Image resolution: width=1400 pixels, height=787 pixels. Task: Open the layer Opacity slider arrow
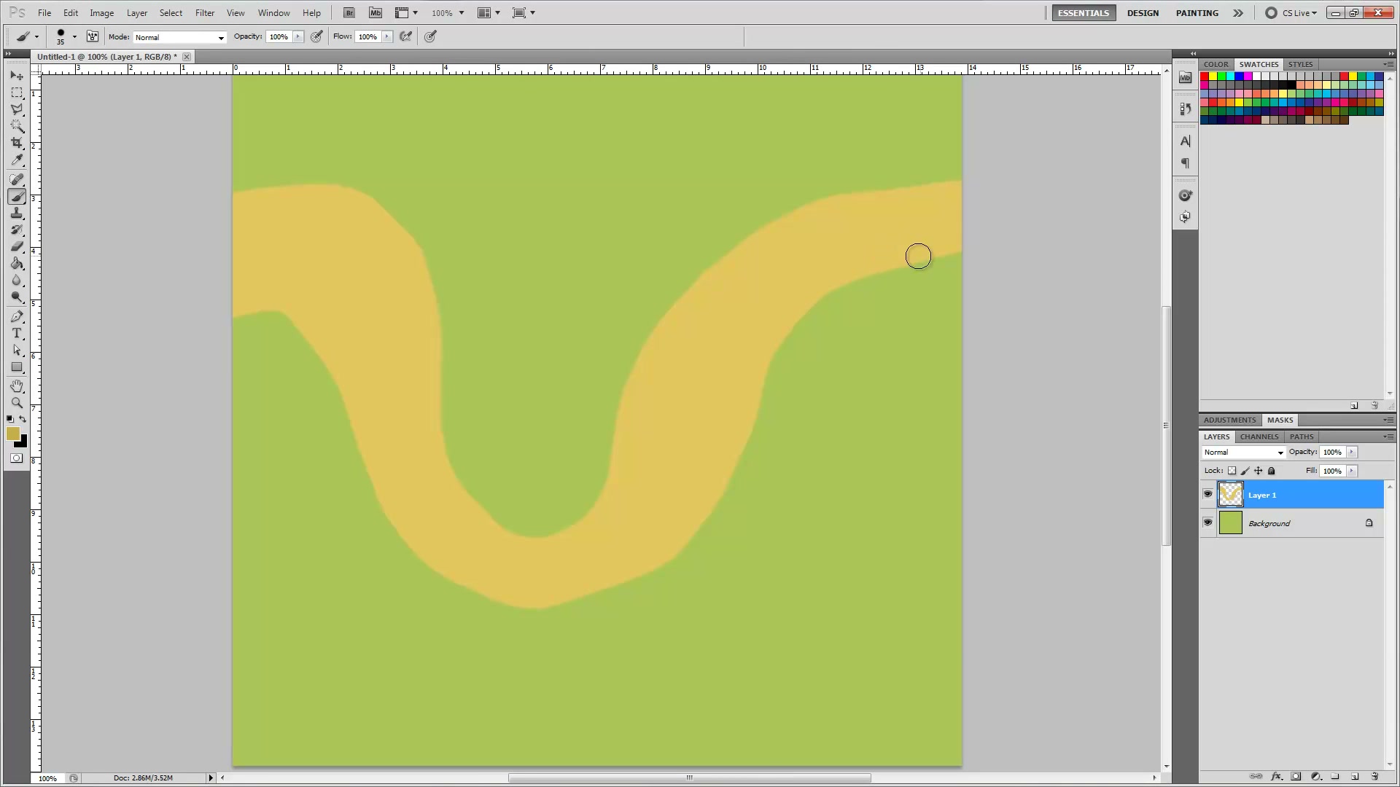click(x=1352, y=453)
